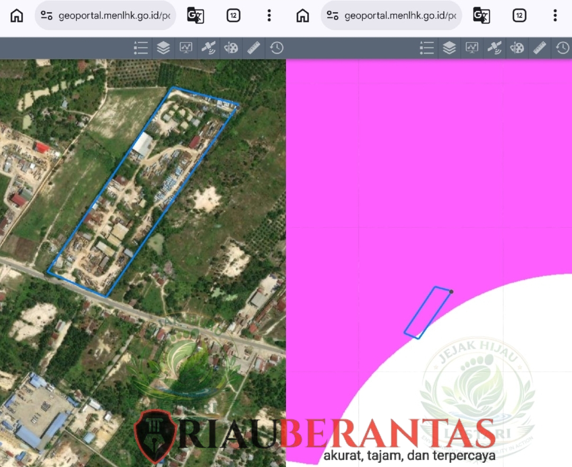Tap Google Translate icon in satellite view browser
This screenshot has height=467, width=572.
coord(195,15)
